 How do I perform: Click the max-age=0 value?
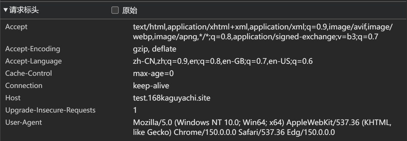point(154,73)
